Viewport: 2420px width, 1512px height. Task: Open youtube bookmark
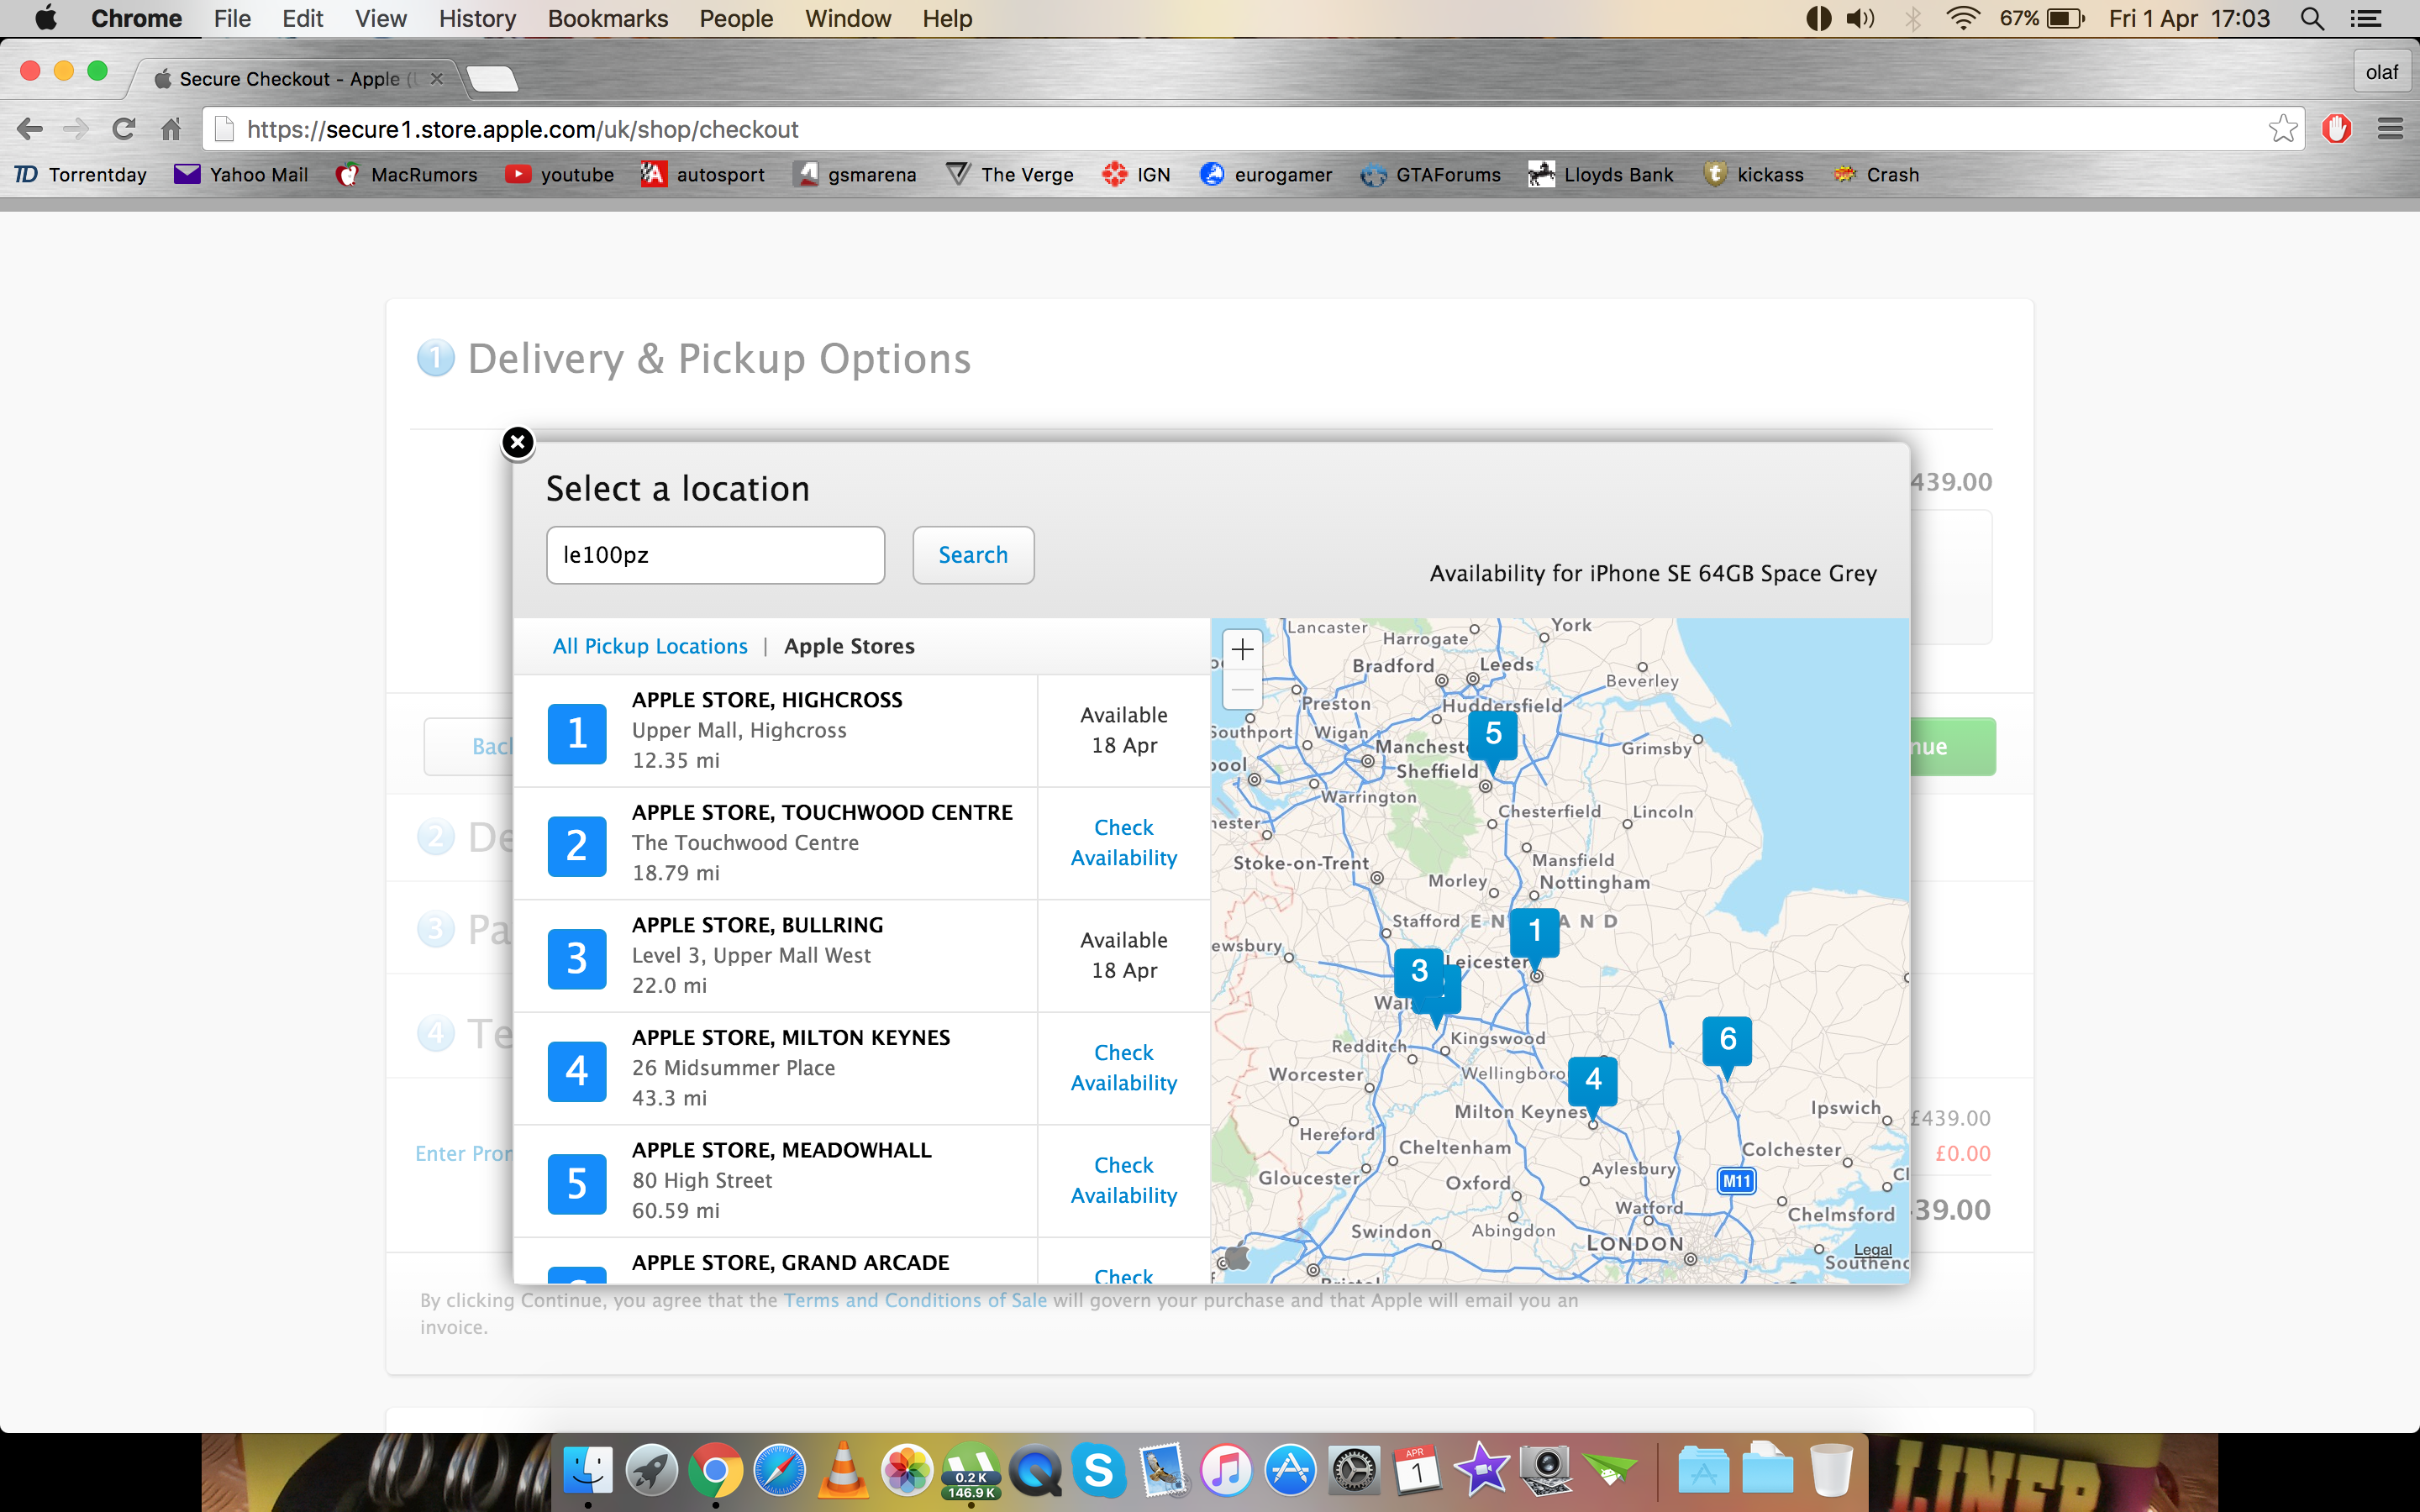click(x=560, y=174)
